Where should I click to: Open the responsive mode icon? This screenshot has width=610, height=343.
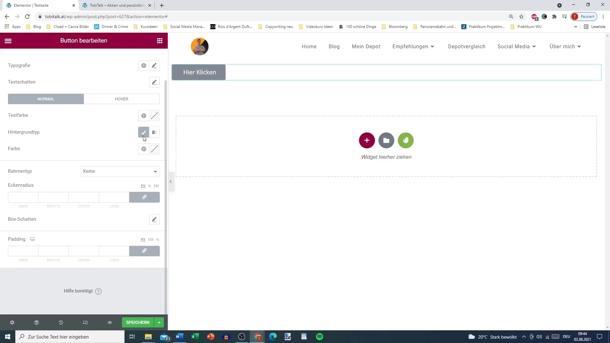coord(85,322)
